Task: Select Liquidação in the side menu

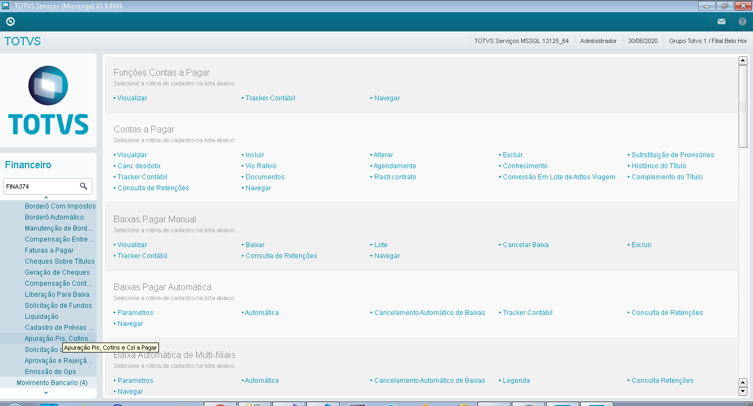Action: pos(41,317)
